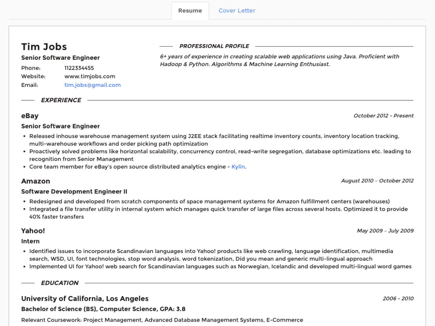Click the EXPERIENCE section heading

pyautogui.click(x=61, y=100)
